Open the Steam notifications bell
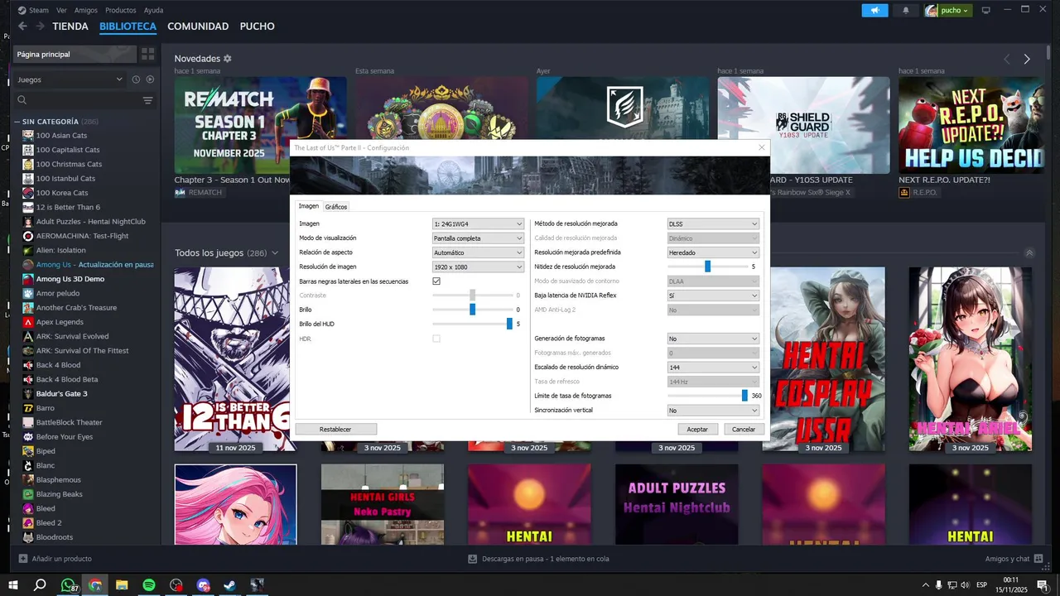The height and width of the screenshot is (596, 1060). click(905, 10)
